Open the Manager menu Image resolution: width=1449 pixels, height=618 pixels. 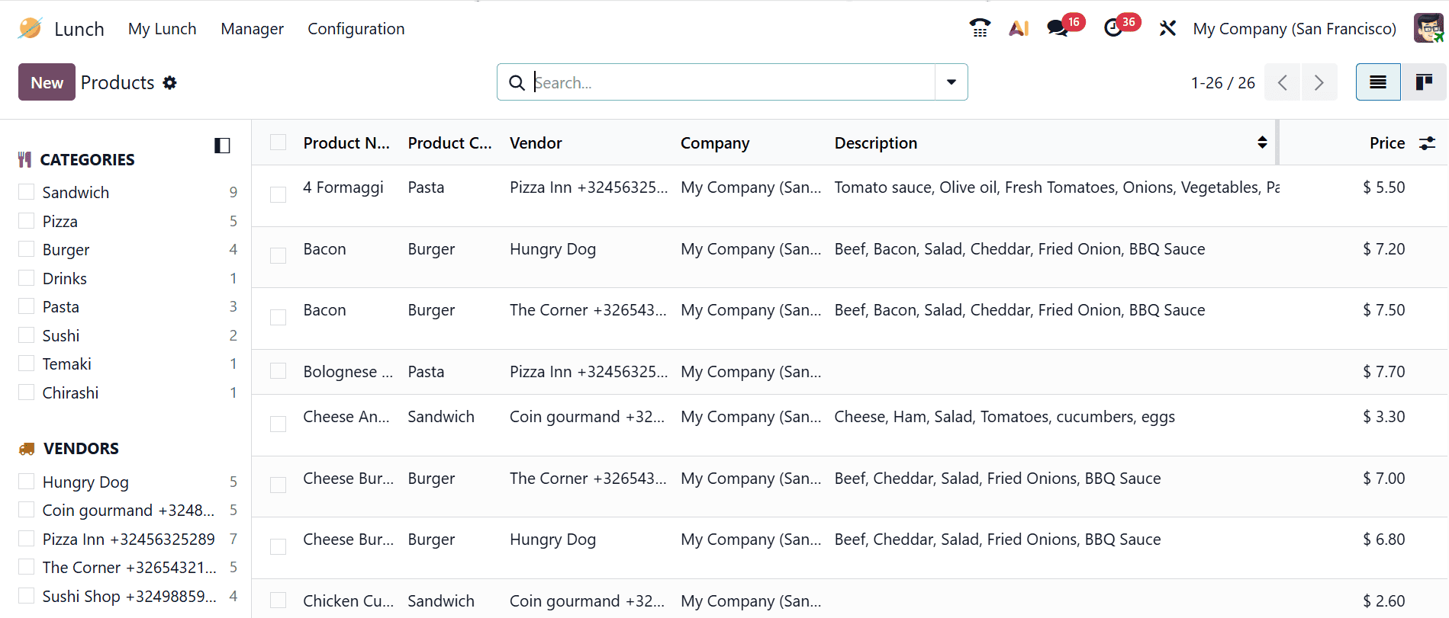coord(252,28)
